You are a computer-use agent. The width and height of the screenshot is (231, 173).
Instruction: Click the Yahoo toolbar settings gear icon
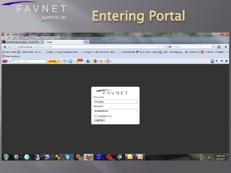[x=227, y=61]
